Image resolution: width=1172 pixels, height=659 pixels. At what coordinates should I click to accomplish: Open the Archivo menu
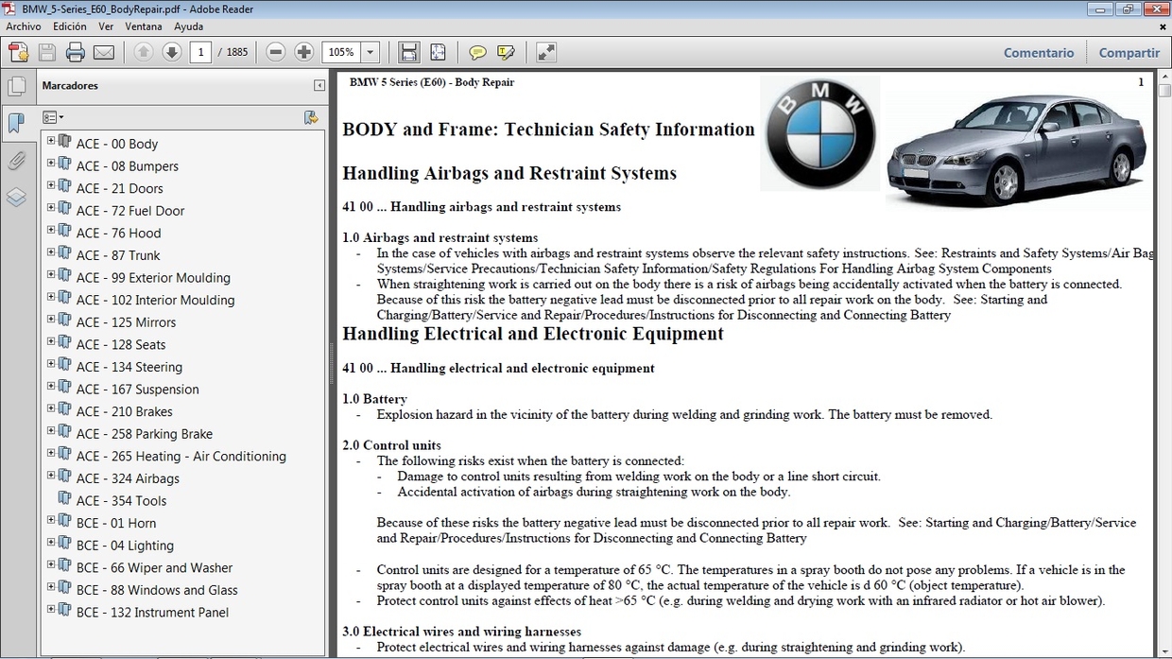point(23,26)
